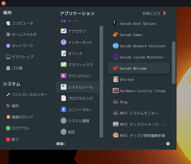
Task: Click the 終了 power icon
Action: coord(8,139)
